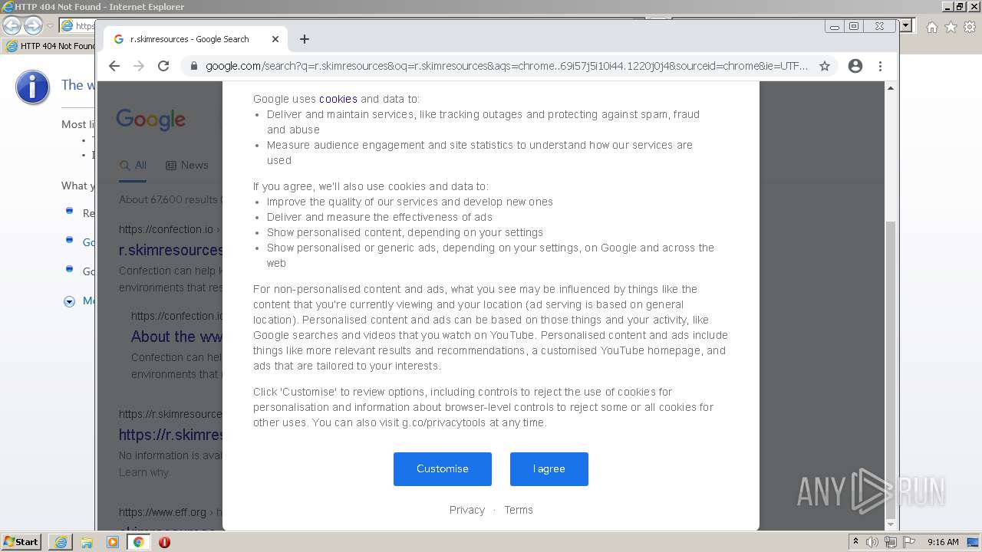Open the Chrome three-dot menu
The width and height of the screenshot is (982, 552).
click(880, 66)
